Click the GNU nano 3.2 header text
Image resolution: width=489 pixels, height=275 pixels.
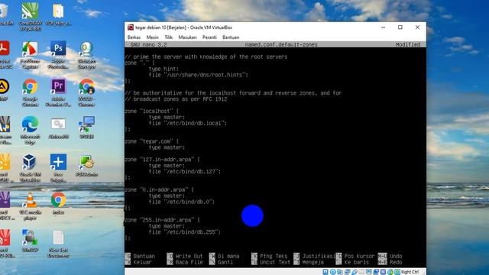148,44
